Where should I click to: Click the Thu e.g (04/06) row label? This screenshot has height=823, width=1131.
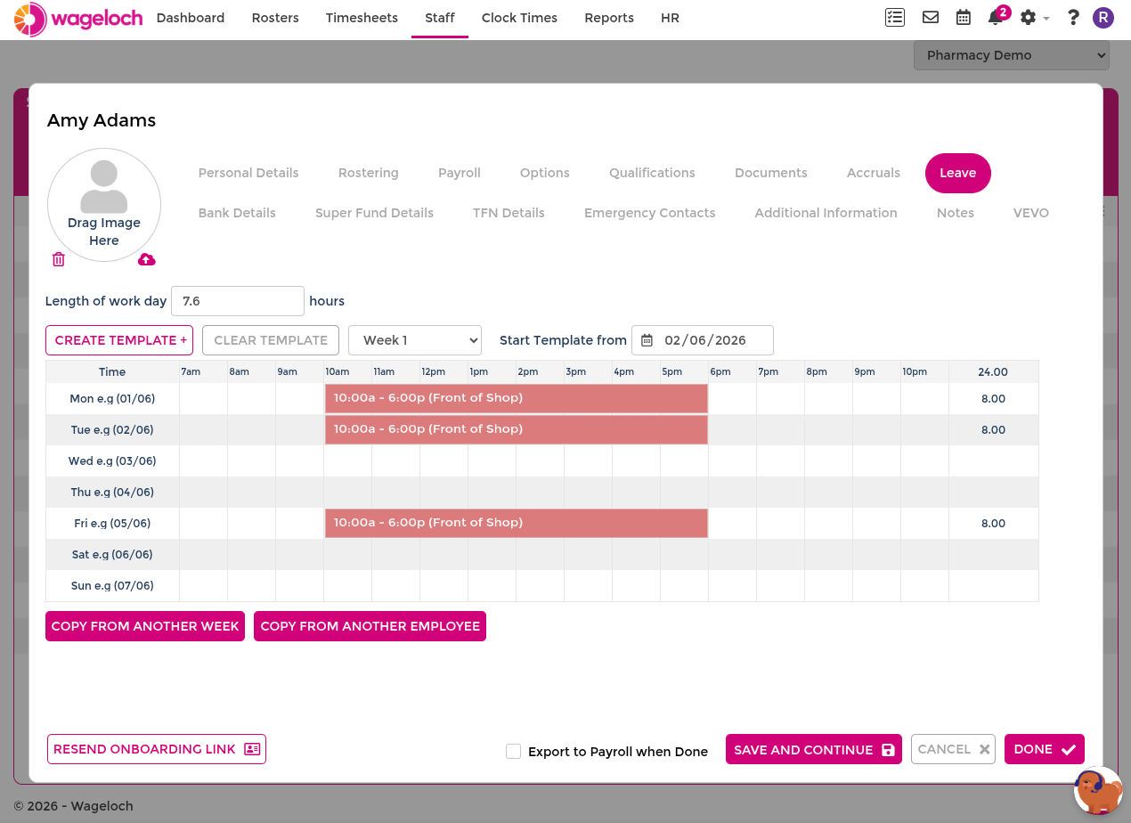tap(112, 492)
